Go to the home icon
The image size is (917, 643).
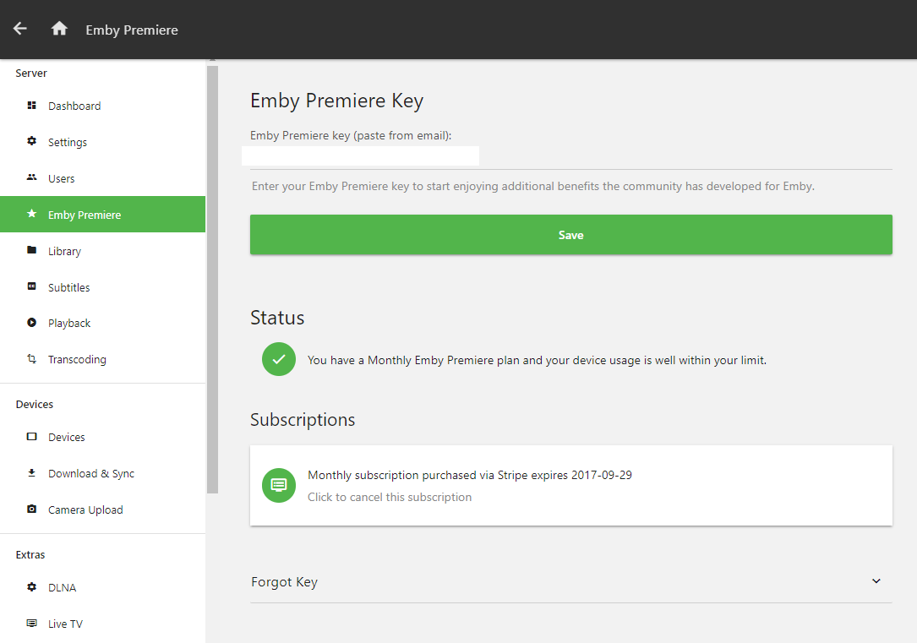click(59, 28)
